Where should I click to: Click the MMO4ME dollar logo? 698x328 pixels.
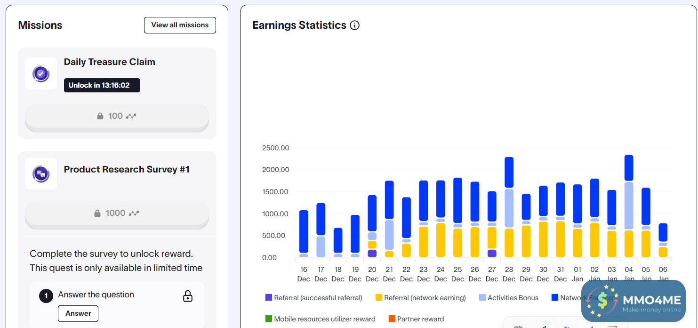click(x=603, y=302)
